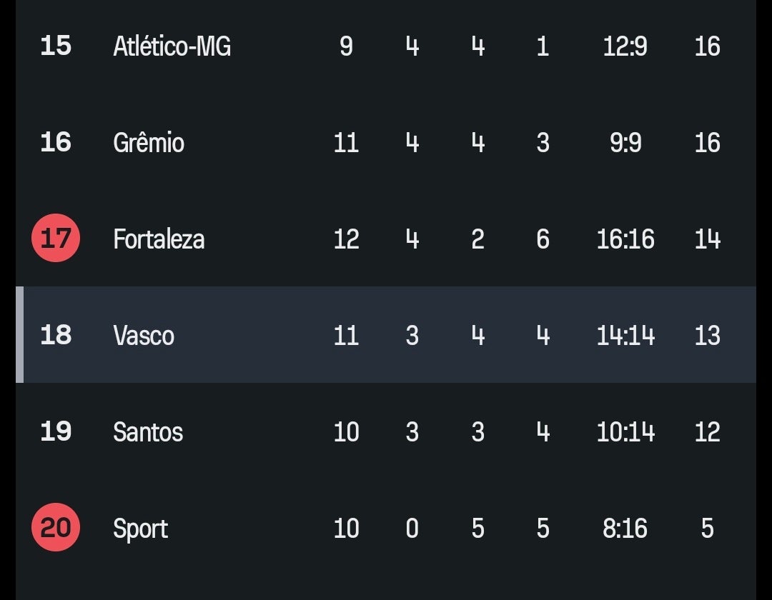The image size is (772, 600).
Task: Select the Fortaleza team name
Action: [159, 239]
